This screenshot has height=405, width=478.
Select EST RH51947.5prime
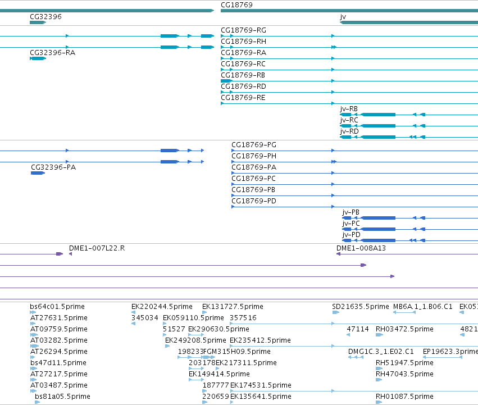click(404, 363)
